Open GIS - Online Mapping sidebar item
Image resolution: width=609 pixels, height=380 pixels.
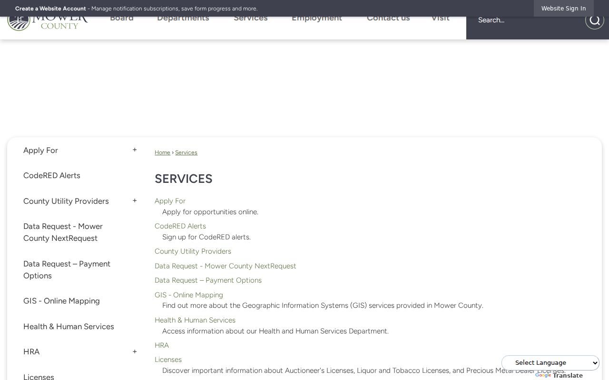coord(61,301)
